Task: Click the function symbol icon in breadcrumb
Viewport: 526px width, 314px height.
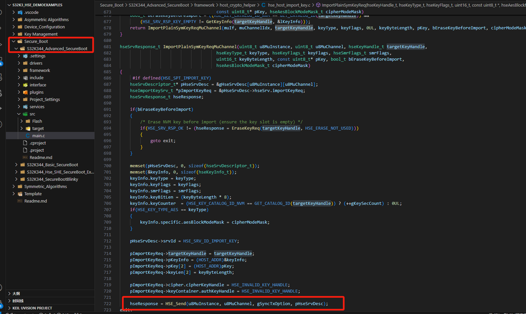Action: 318,5
